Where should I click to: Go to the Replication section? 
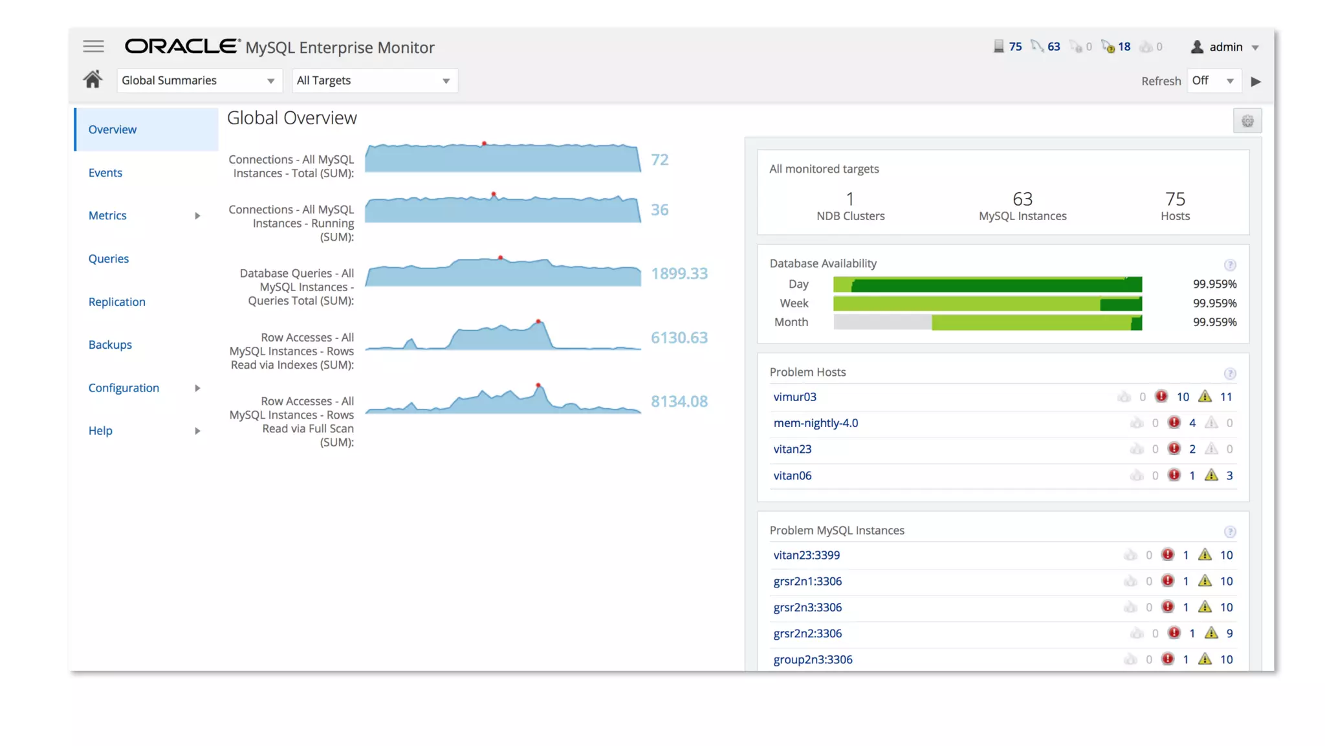tap(117, 302)
